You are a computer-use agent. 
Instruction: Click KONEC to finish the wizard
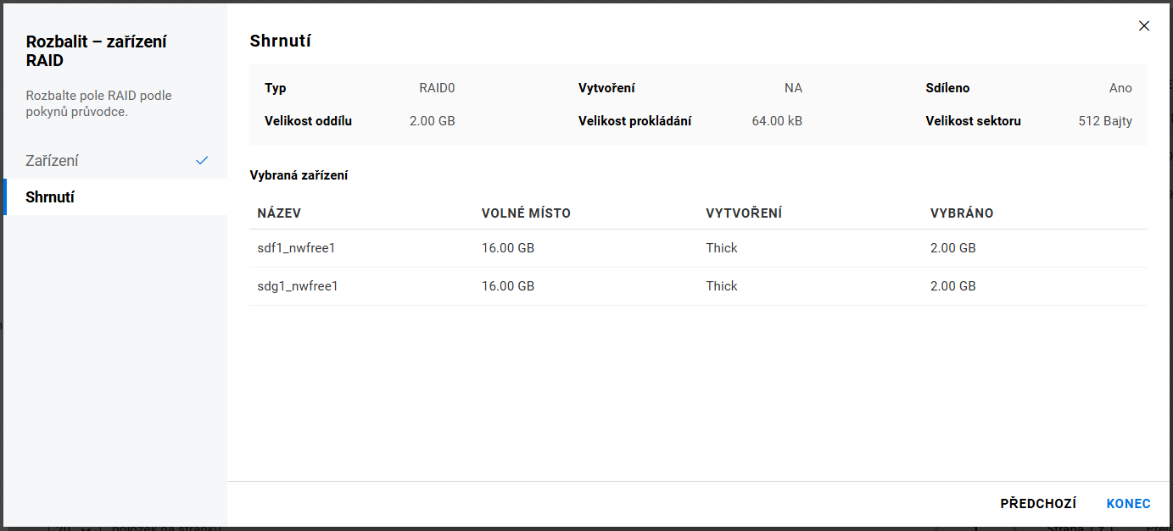point(1128,504)
